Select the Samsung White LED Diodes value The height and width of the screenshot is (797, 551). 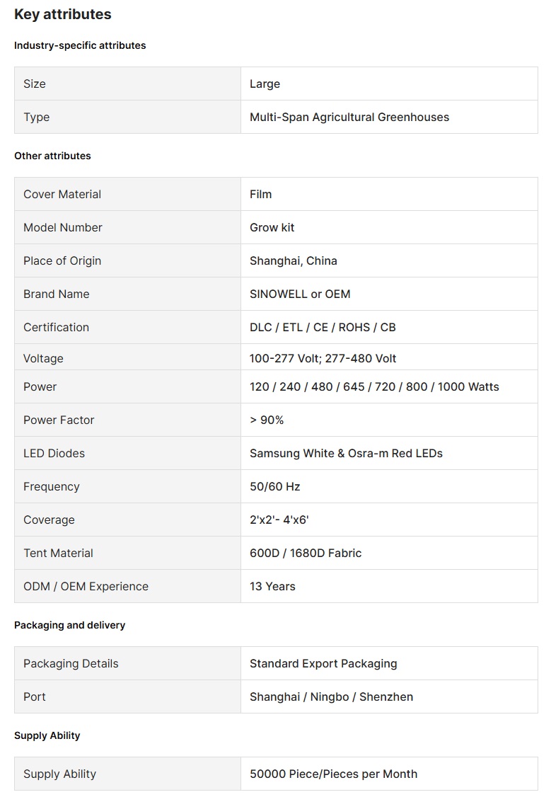click(346, 453)
